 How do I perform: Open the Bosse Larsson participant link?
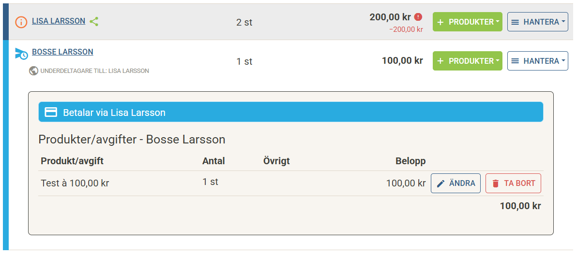(62, 52)
